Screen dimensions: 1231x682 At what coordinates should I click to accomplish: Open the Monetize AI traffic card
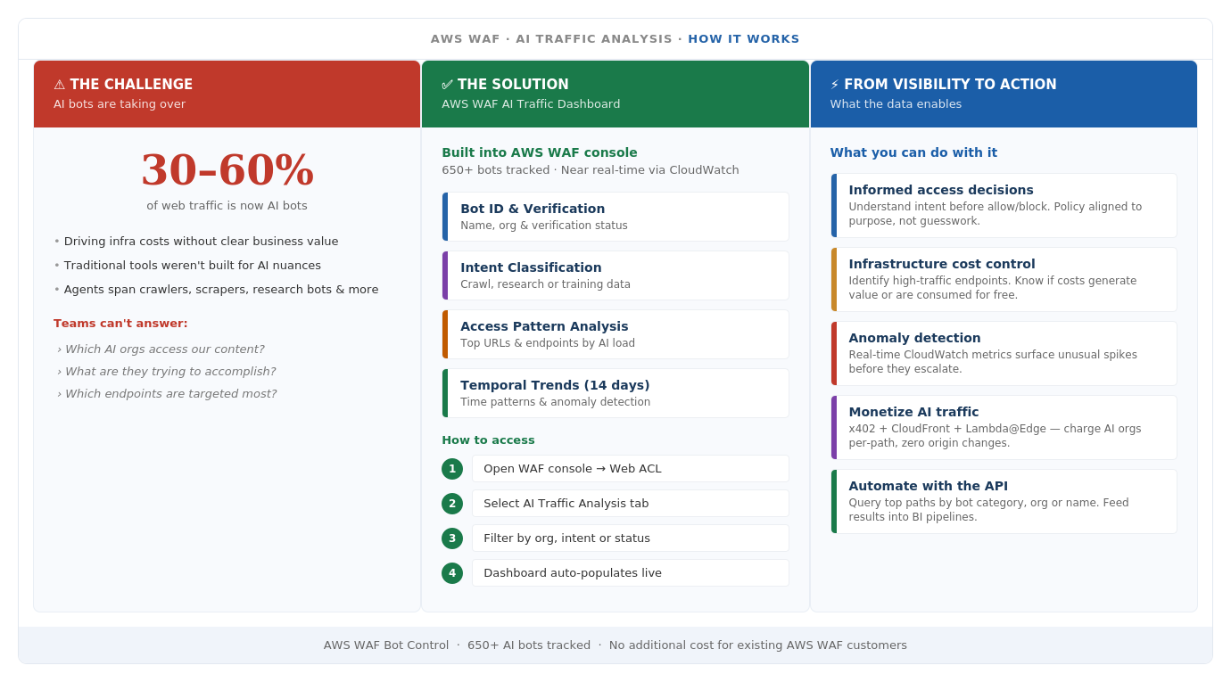pyautogui.click(x=1004, y=428)
